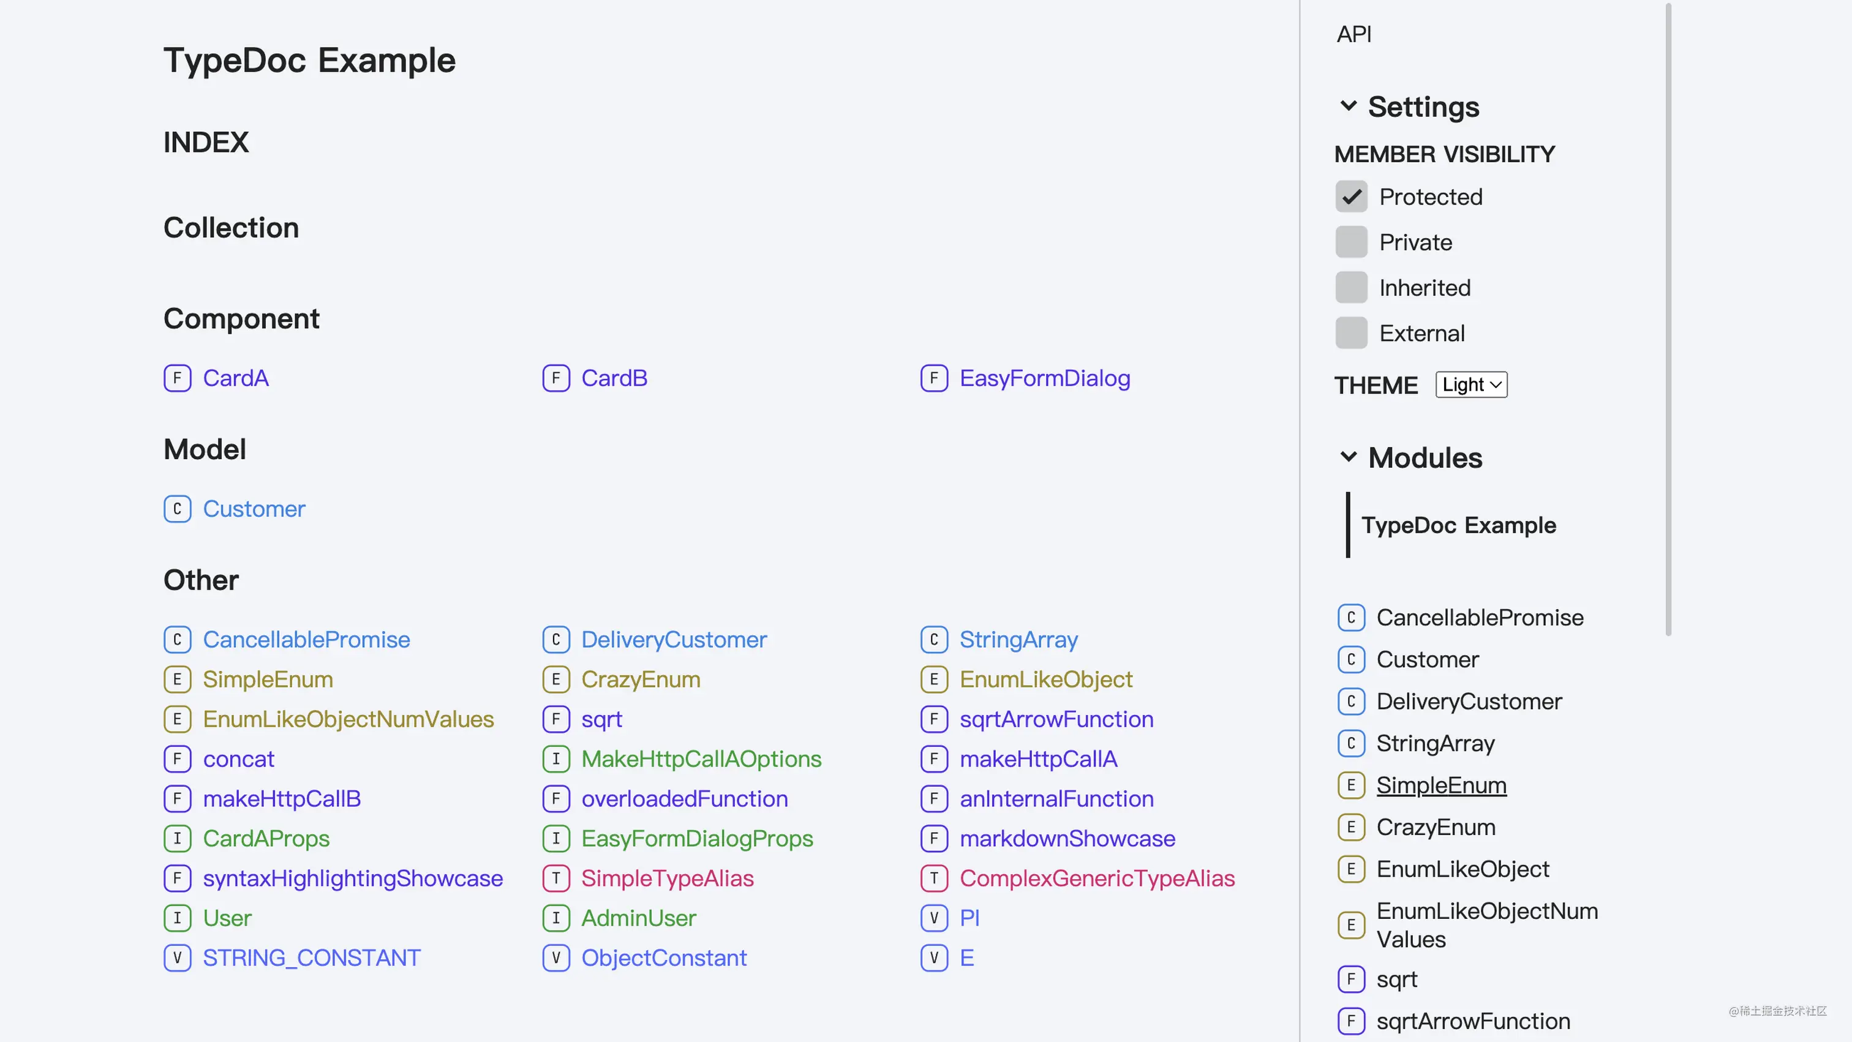Viewport: 1852px width, 1042px height.
Task: Toggle the External visibility checkbox
Action: pyautogui.click(x=1351, y=332)
